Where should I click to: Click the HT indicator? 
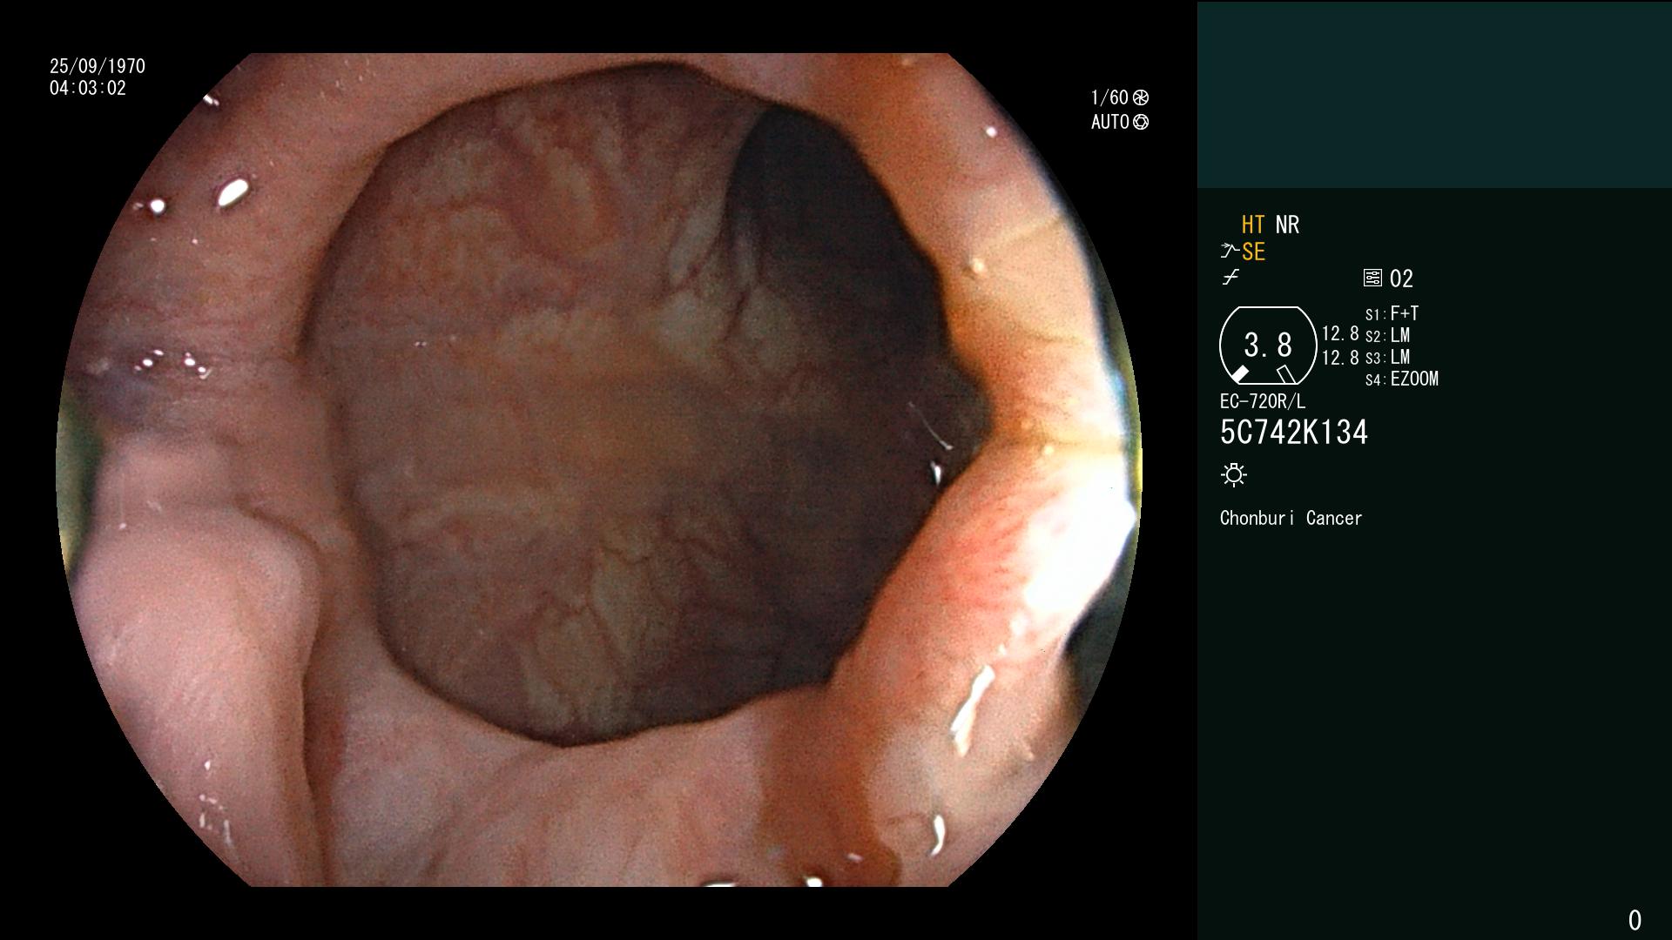pyautogui.click(x=1252, y=225)
